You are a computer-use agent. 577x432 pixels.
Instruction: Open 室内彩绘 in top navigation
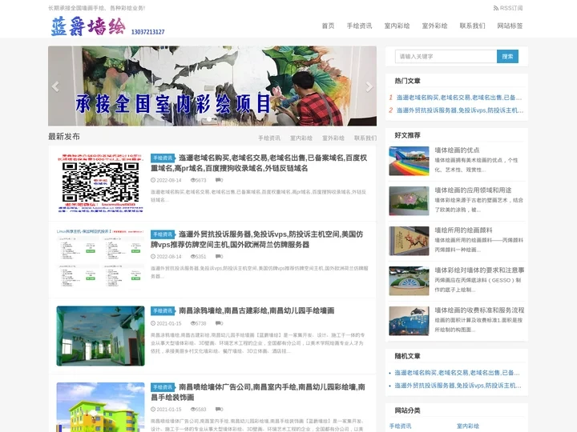tap(397, 26)
